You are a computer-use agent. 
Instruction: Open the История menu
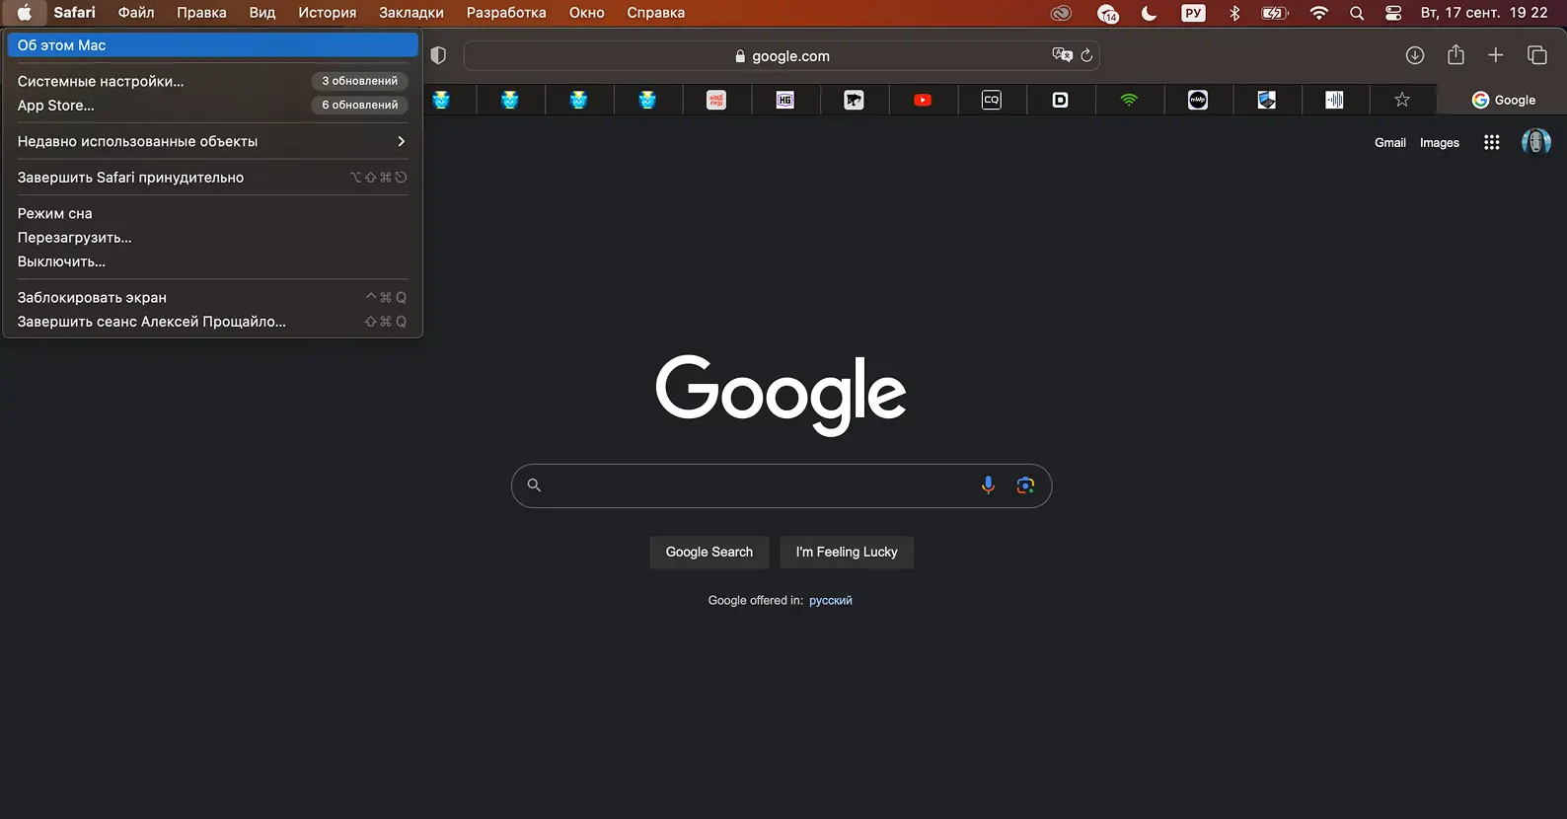click(327, 13)
